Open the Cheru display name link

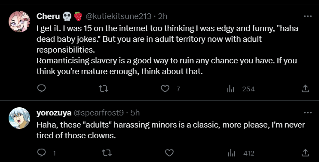pos(48,16)
